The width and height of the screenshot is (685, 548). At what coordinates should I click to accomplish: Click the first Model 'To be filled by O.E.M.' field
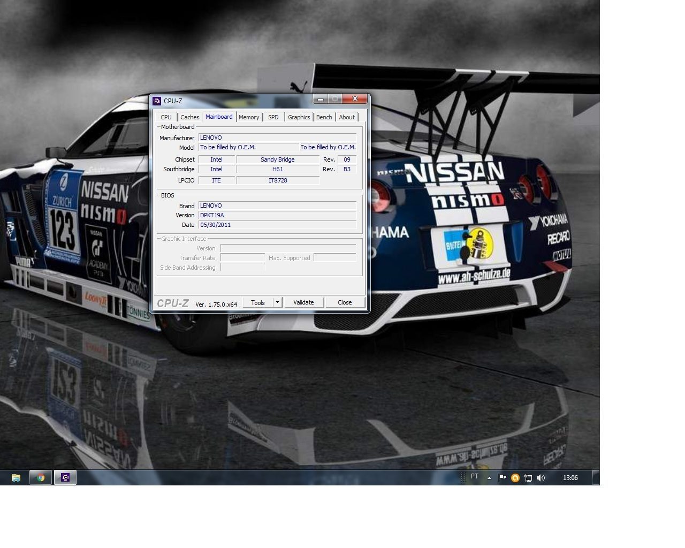coord(249,147)
